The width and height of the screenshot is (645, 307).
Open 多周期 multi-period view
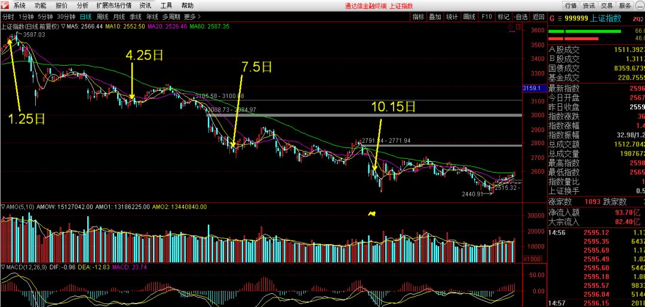pos(171,17)
